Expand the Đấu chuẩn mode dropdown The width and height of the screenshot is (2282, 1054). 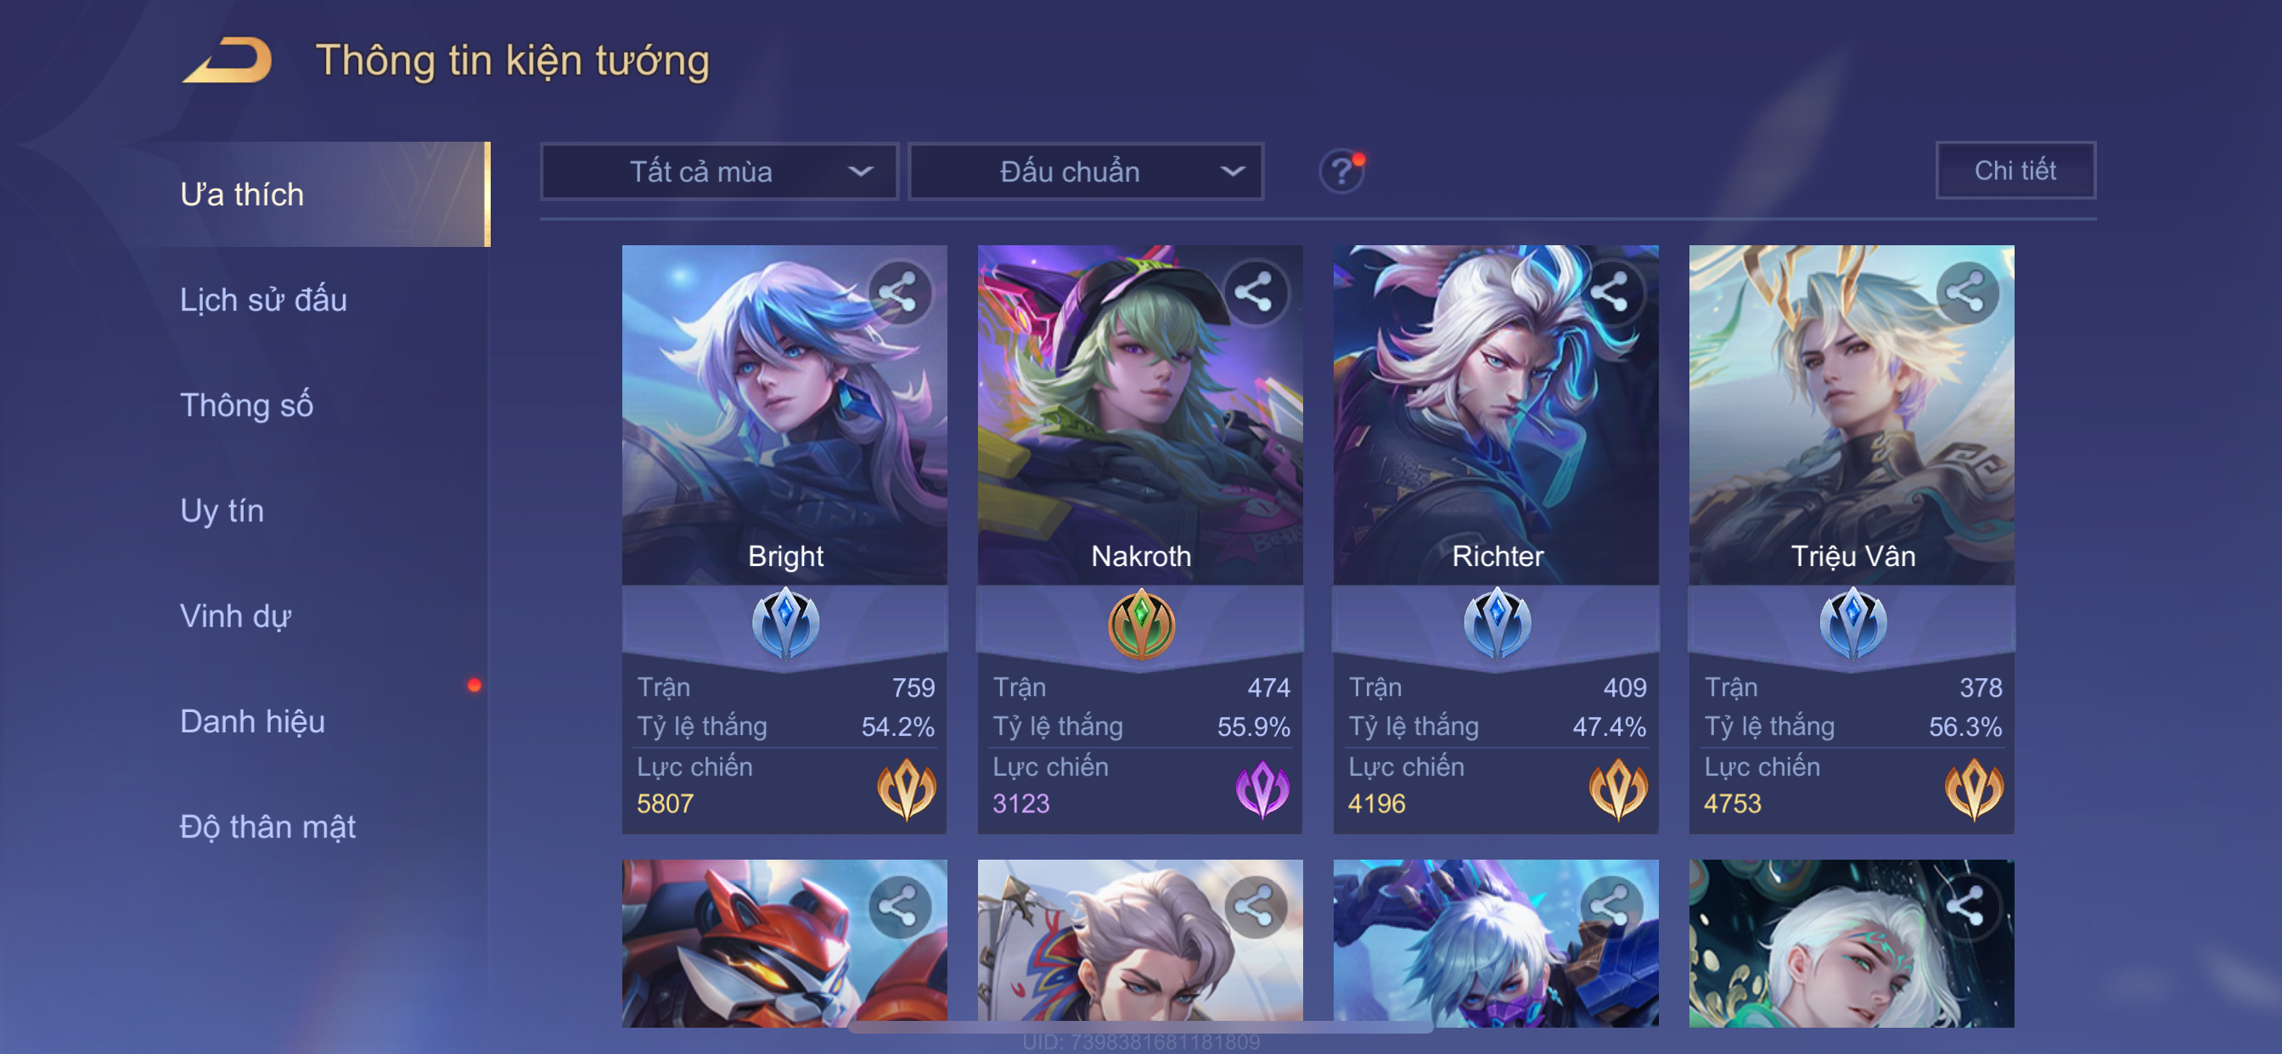(1086, 171)
